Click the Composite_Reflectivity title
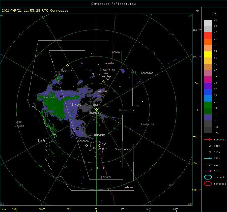227x212 pixels. coord(113,4)
